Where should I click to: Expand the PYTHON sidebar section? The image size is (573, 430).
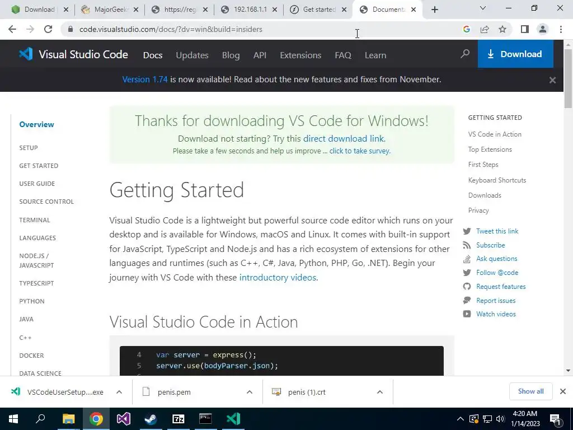point(32,301)
